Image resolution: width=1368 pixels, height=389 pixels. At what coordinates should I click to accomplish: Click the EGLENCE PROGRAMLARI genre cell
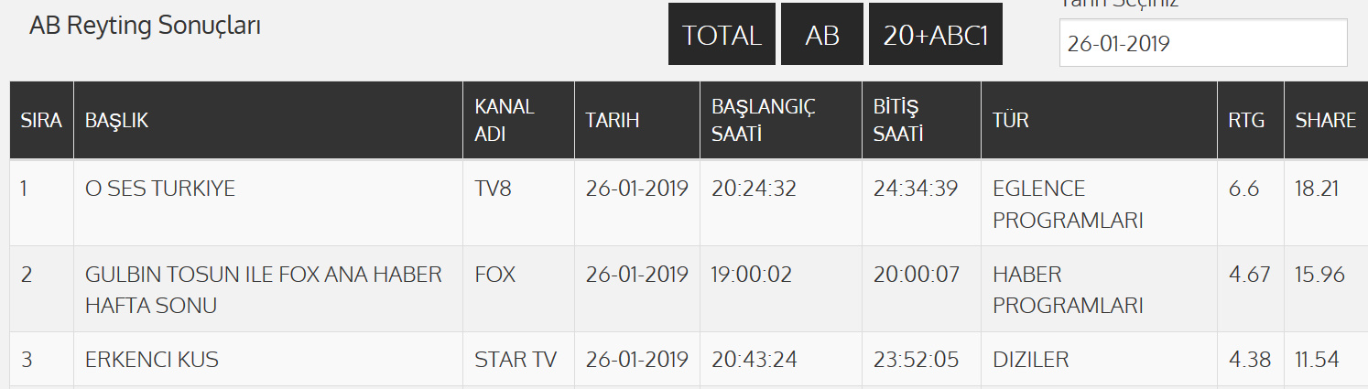pyautogui.click(x=1068, y=205)
